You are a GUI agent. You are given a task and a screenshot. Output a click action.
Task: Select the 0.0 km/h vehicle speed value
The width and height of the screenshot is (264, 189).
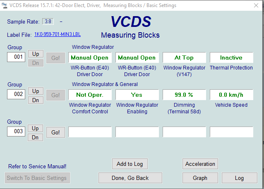(x=231, y=95)
